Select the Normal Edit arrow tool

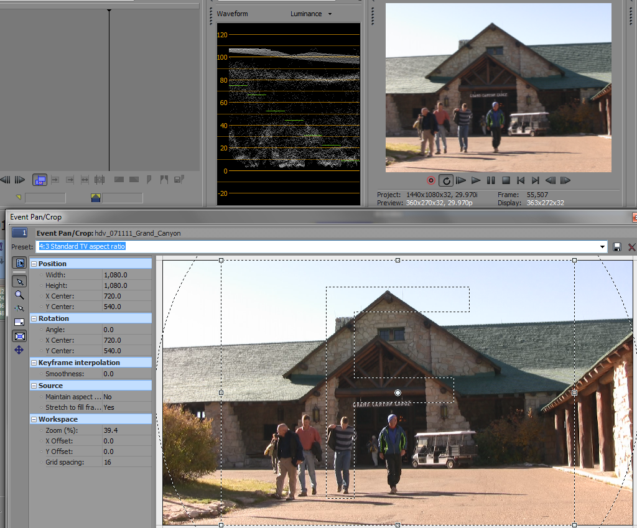pos(19,282)
